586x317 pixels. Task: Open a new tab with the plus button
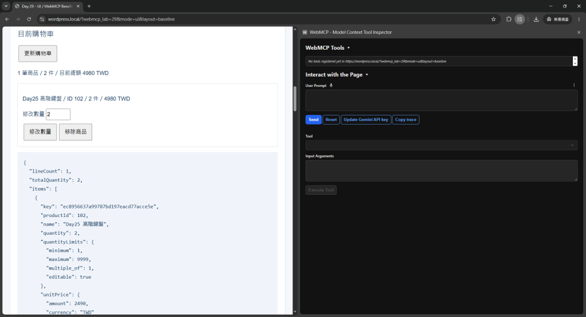pyautogui.click(x=89, y=6)
